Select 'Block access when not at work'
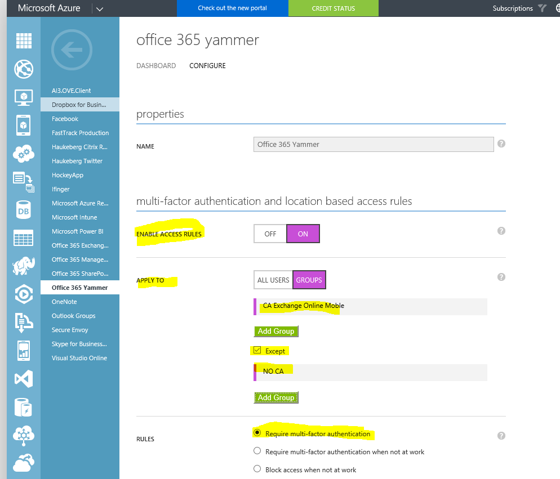Image resolution: width=560 pixels, height=479 pixels. click(x=257, y=469)
